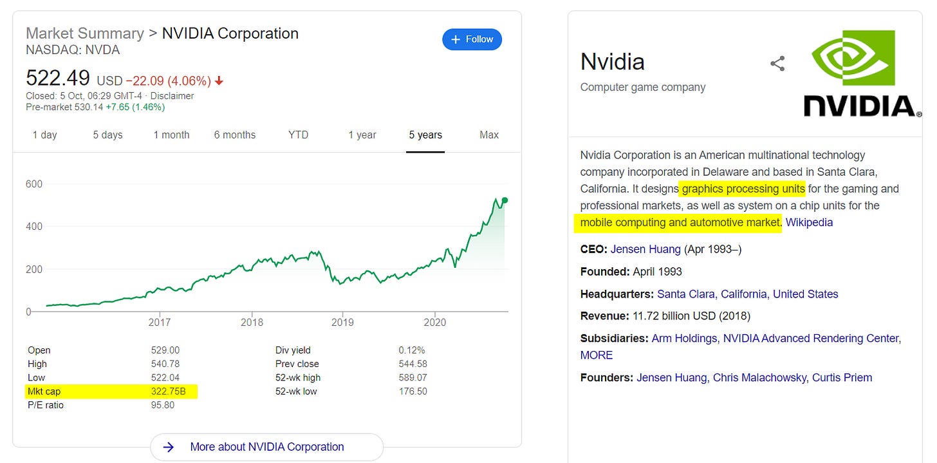Switch to the 5 days tab
Viewport: 937px width, 463px height.
click(x=107, y=135)
